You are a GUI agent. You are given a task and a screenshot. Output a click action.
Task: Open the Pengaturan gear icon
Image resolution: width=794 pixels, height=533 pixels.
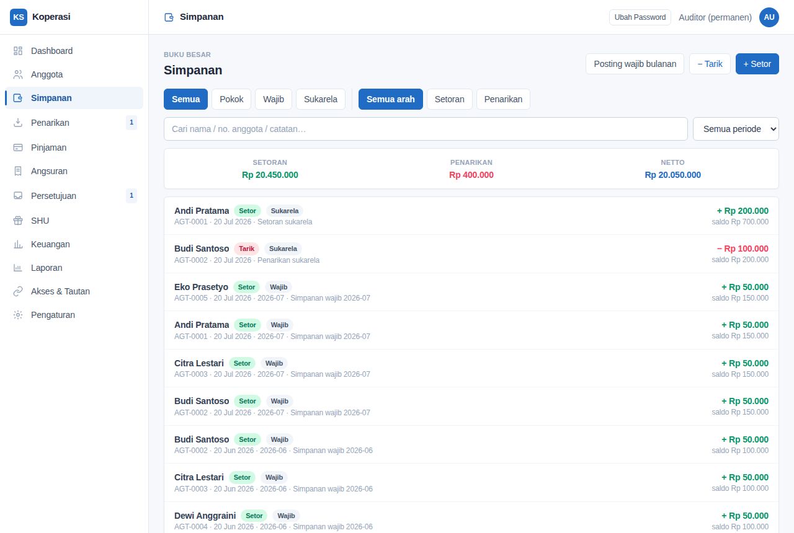[x=18, y=315]
